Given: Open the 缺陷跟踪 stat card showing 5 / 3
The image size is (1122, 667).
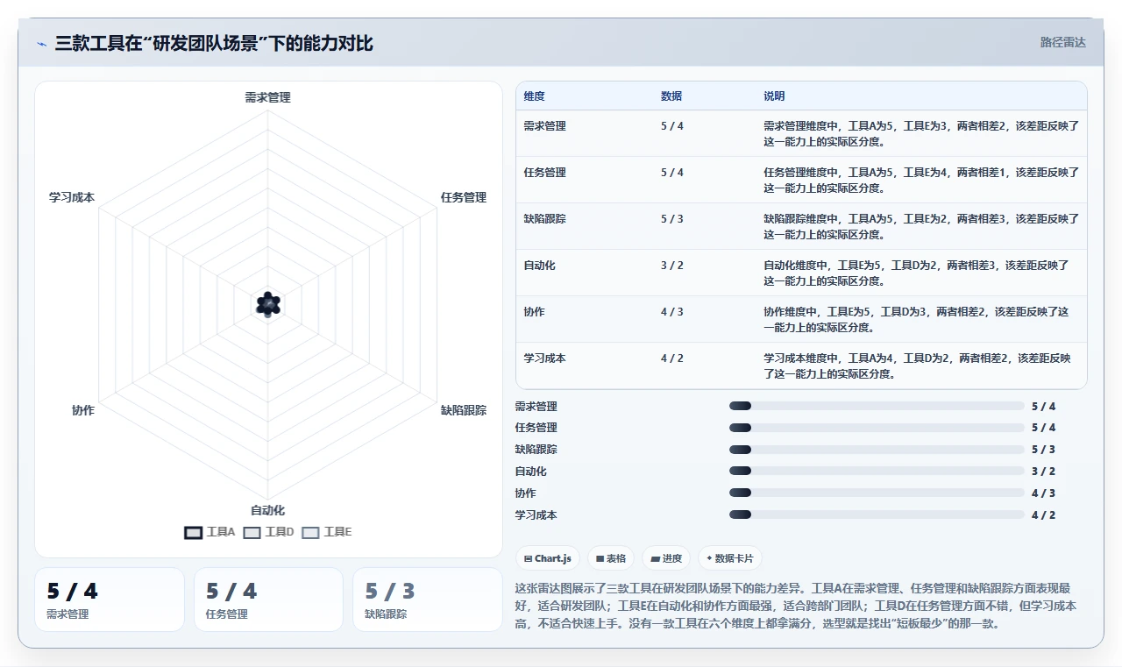Looking at the screenshot, I should pos(428,600).
